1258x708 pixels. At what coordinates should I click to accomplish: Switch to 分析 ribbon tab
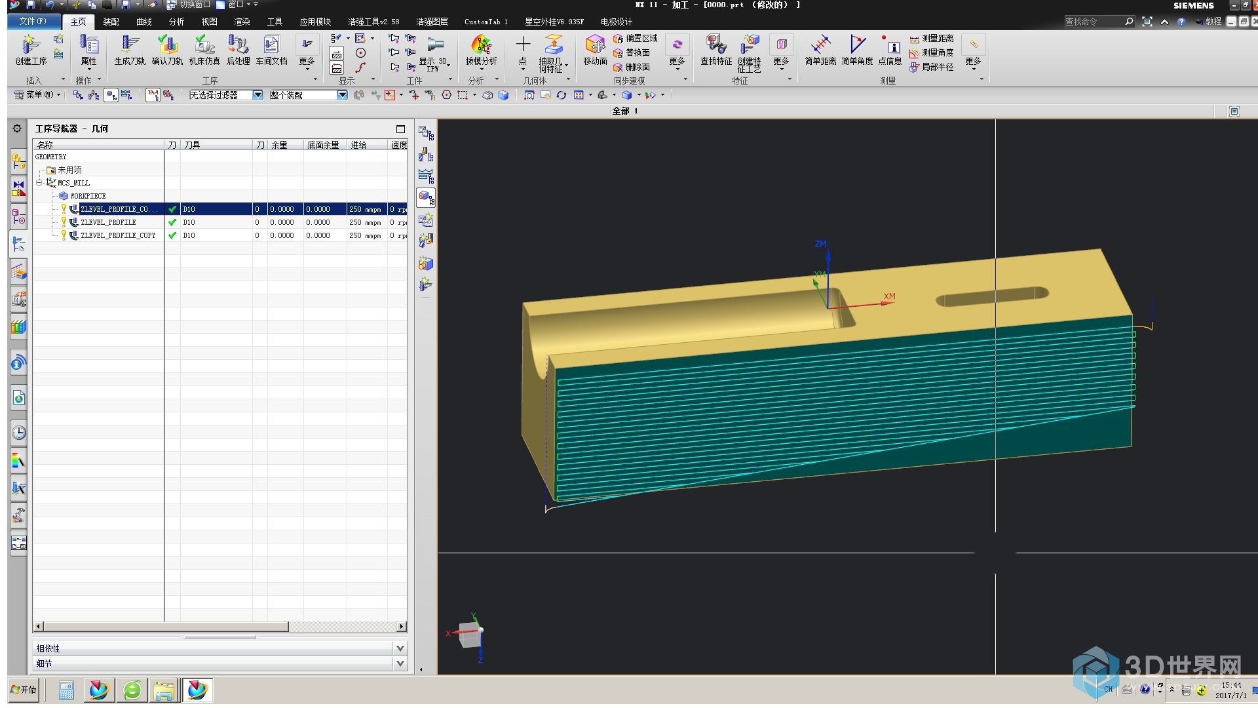click(176, 22)
